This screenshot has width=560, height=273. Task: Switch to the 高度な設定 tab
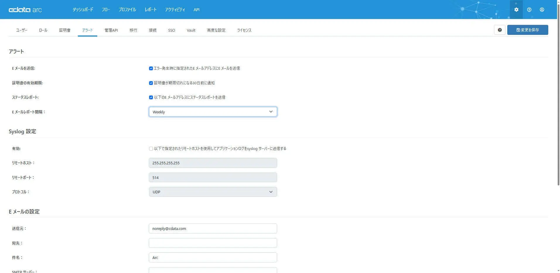[x=216, y=30]
